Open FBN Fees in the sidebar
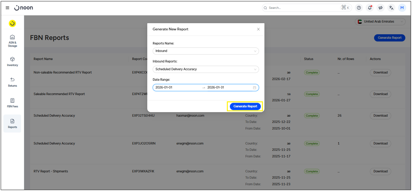 [12, 103]
